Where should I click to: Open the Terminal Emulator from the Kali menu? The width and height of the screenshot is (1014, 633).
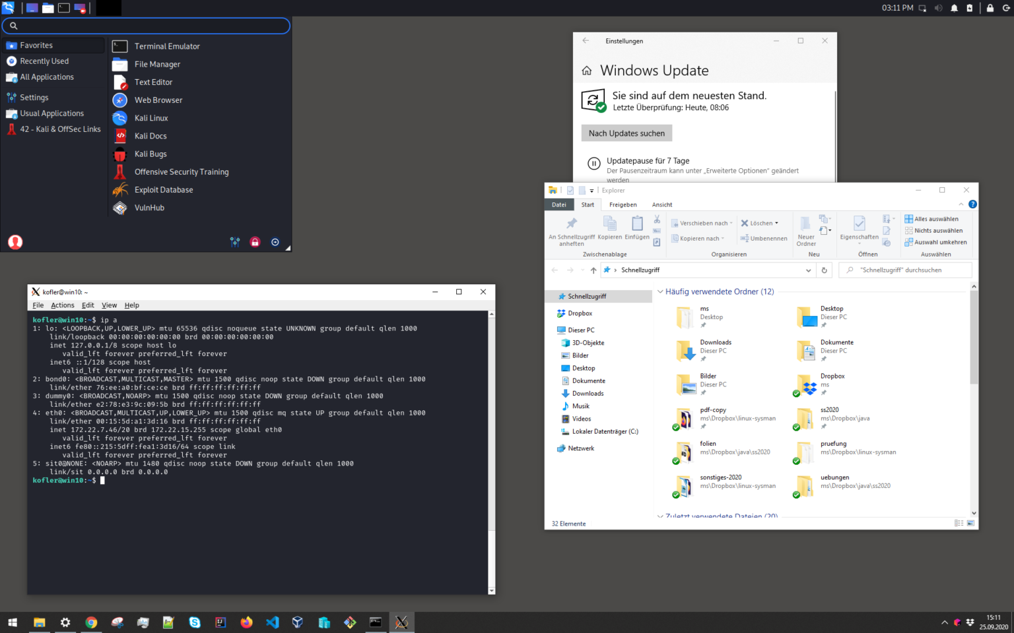(x=166, y=46)
